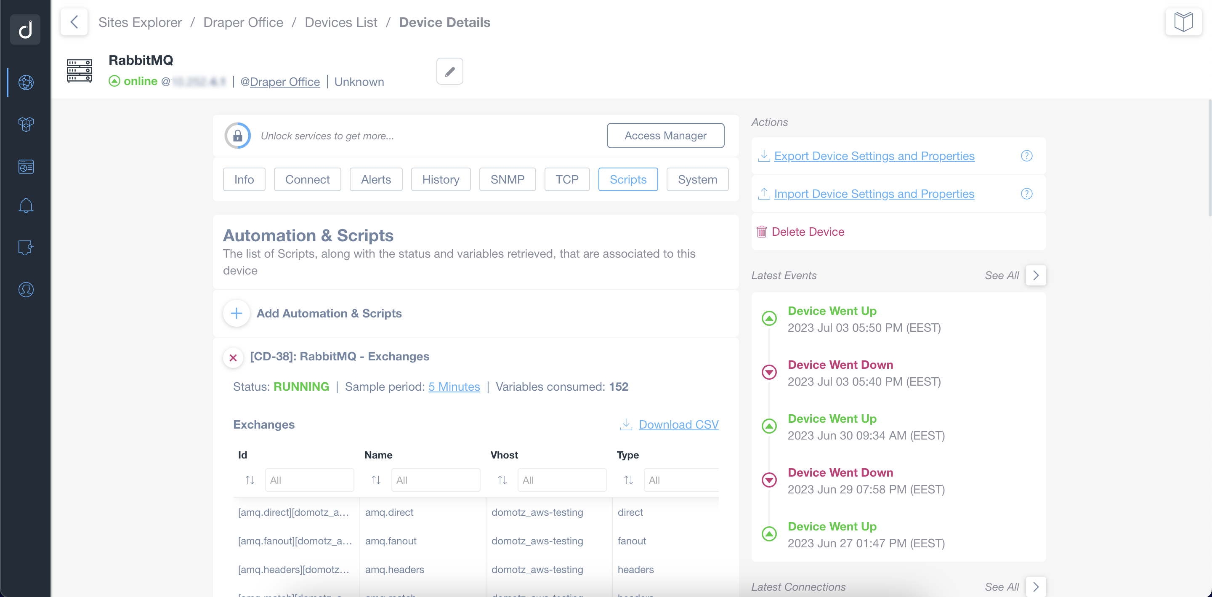
Task: Click the 2023 Jul 03 05:40 PM Device Went Down icon
Action: click(769, 372)
